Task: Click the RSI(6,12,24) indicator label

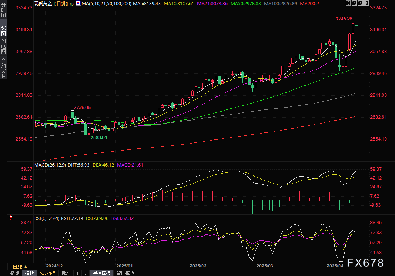Action: (x=46, y=218)
